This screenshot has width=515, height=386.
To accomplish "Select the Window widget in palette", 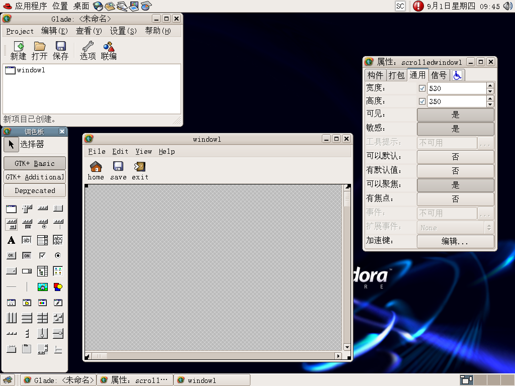I will click(11, 209).
